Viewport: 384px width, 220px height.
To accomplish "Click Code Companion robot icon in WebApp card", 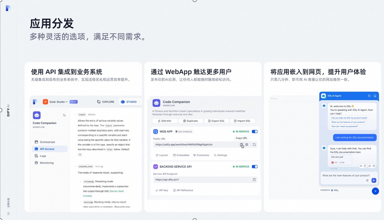I will [156, 103].
